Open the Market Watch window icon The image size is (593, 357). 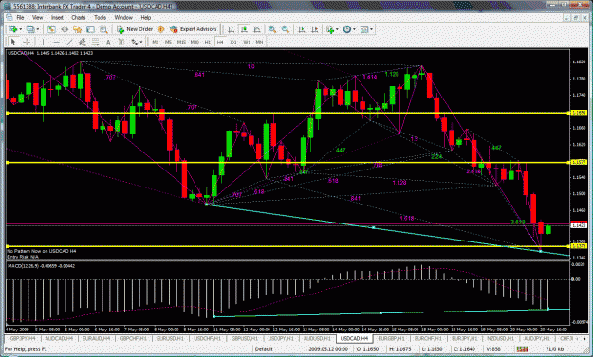point(51,29)
